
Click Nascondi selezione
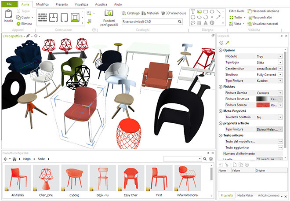pos(263,11)
